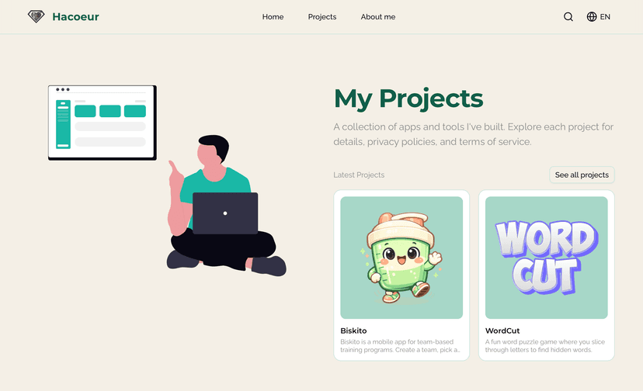The width and height of the screenshot is (643, 391).
Task: Go to the Home menu item
Action: tap(273, 17)
